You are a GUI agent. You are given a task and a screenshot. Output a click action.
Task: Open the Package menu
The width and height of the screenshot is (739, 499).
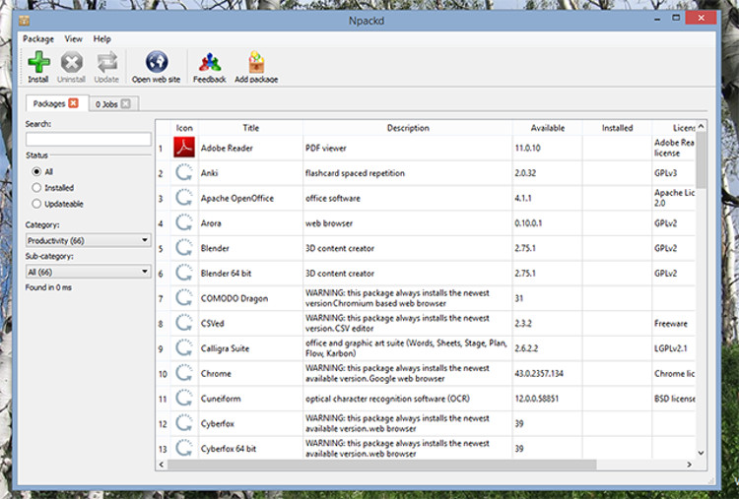38,39
